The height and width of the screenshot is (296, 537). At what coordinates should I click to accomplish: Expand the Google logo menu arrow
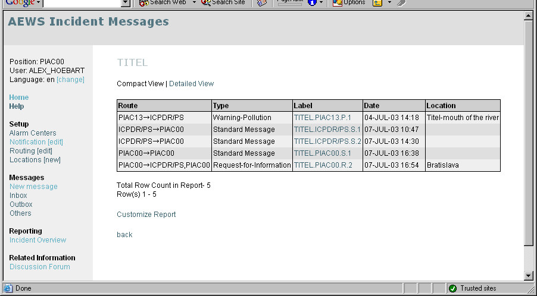click(x=38, y=2)
